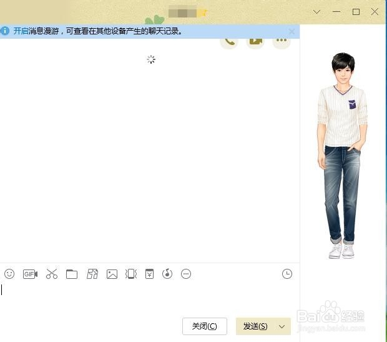Show more input tools via ellipsis circle

[186, 274]
